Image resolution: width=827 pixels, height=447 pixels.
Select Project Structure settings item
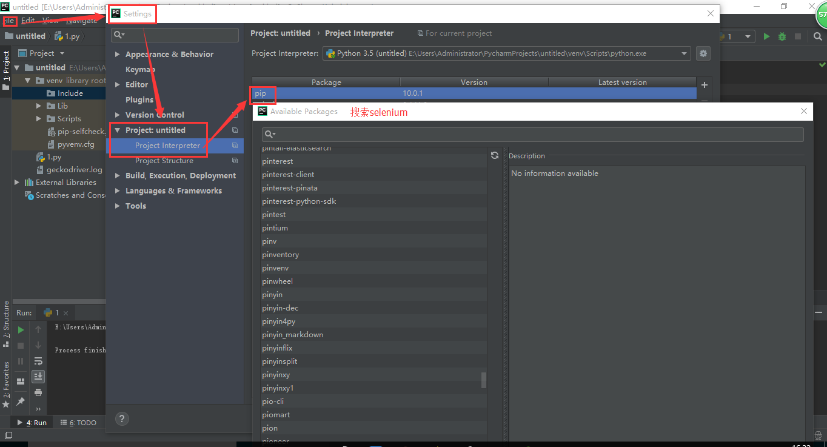[x=164, y=161]
